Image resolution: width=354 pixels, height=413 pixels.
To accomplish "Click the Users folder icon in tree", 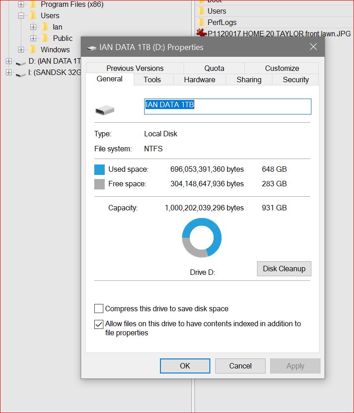I will (x=33, y=15).
